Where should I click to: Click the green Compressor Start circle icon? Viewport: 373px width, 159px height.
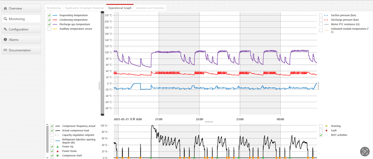(57, 156)
